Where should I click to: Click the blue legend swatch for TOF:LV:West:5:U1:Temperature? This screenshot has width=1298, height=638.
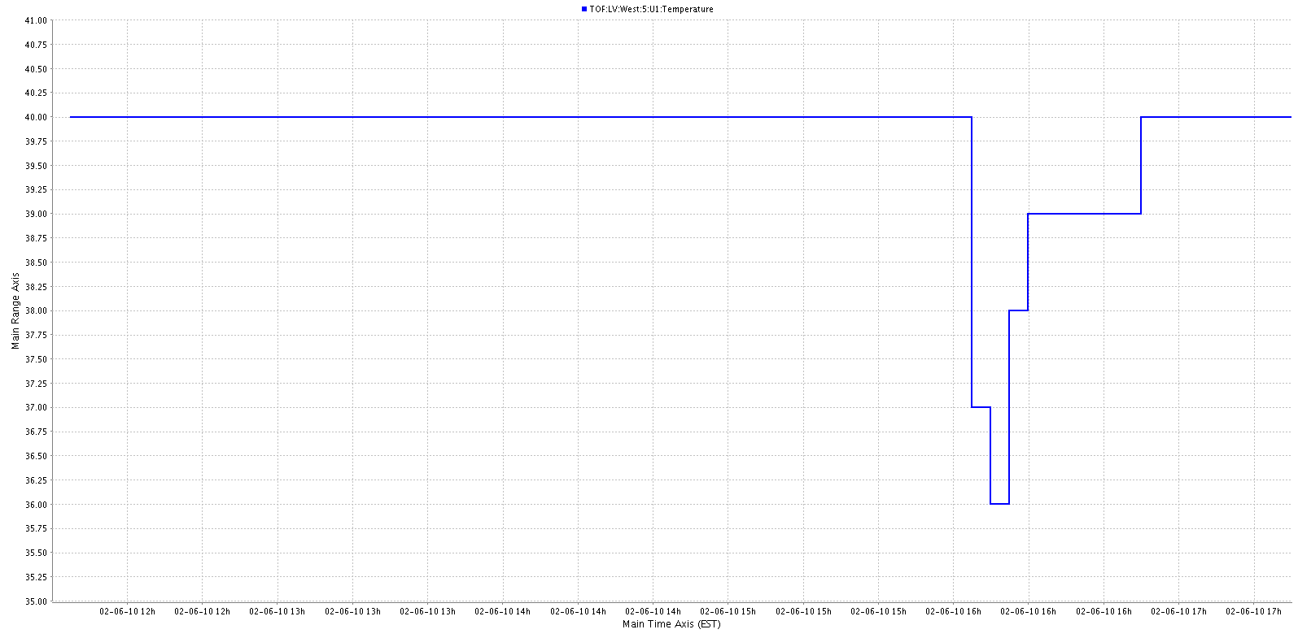pyautogui.click(x=584, y=9)
